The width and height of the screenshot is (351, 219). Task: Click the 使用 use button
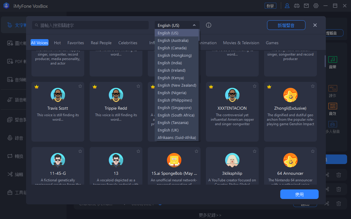coord(299,194)
